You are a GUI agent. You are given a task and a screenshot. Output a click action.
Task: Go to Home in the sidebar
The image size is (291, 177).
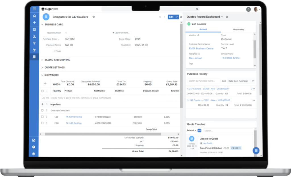point(34,16)
